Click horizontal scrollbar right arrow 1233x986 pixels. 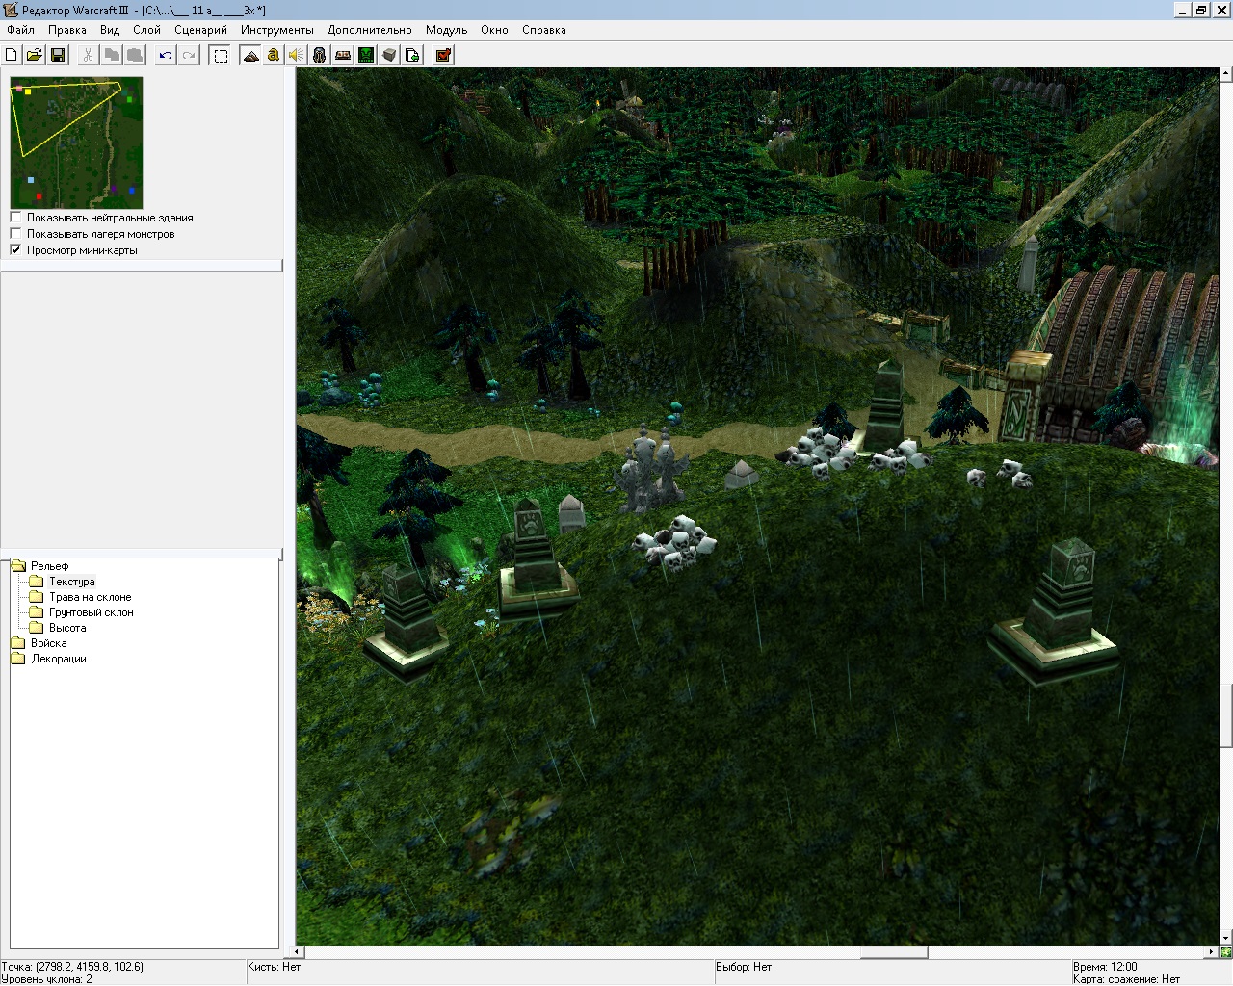point(1212,952)
